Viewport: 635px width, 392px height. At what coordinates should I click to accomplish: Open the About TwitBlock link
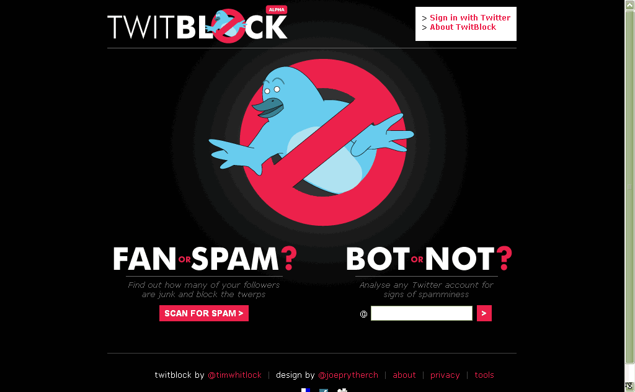[463, 27]
